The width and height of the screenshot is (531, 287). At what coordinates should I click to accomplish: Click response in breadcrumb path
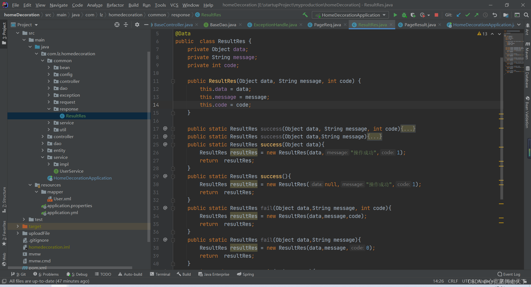point(180,15)
